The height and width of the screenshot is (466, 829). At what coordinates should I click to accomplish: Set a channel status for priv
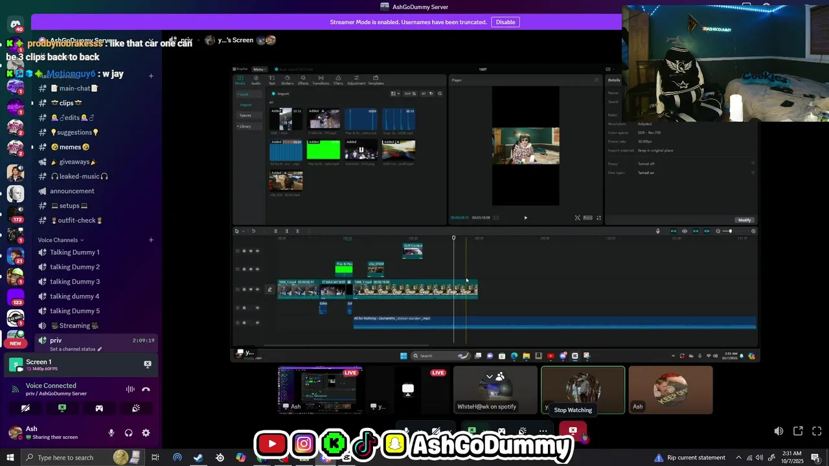(x=76, y=349)
